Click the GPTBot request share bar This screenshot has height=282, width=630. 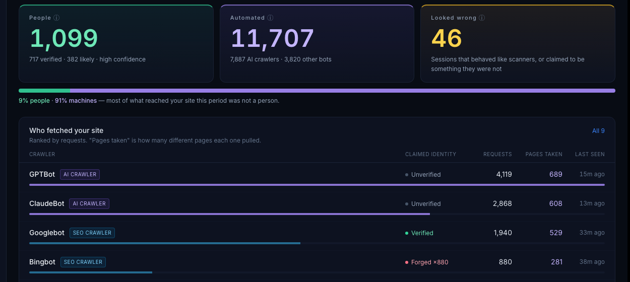tap(317, 185)
